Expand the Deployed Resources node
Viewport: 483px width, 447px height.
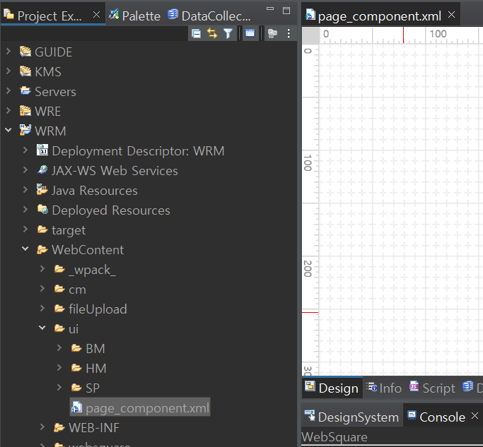click(x=25, y=209)
